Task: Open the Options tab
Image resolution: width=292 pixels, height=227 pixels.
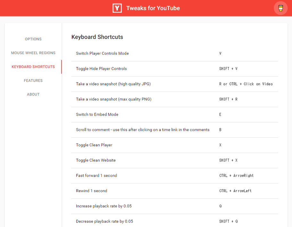Action: (x=33, y=39)
